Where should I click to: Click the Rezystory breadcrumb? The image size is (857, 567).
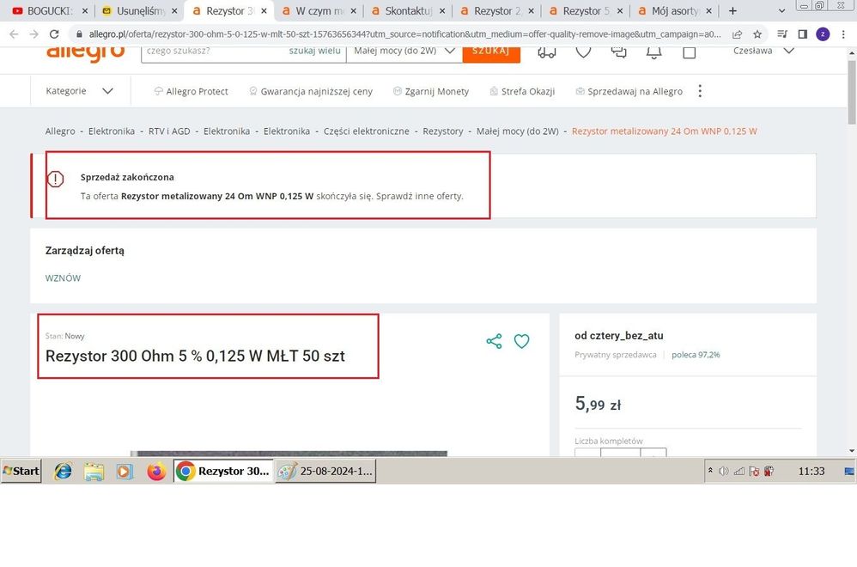(x=443, y=131)
